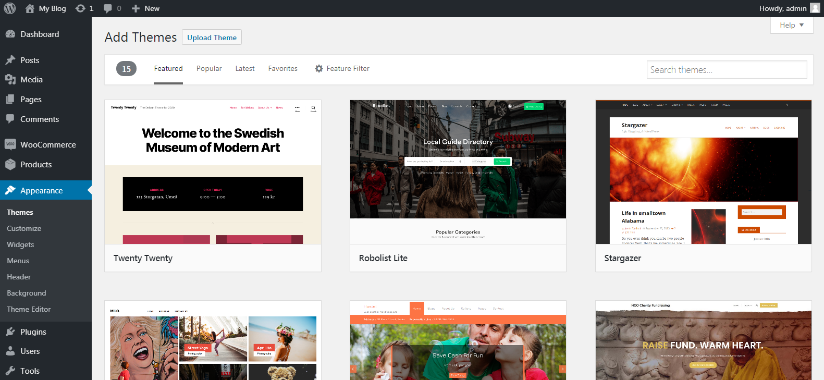Select the Appearance menu item
Screen dimensions: 824x380
pyautogui.click(x=46, y=190)
